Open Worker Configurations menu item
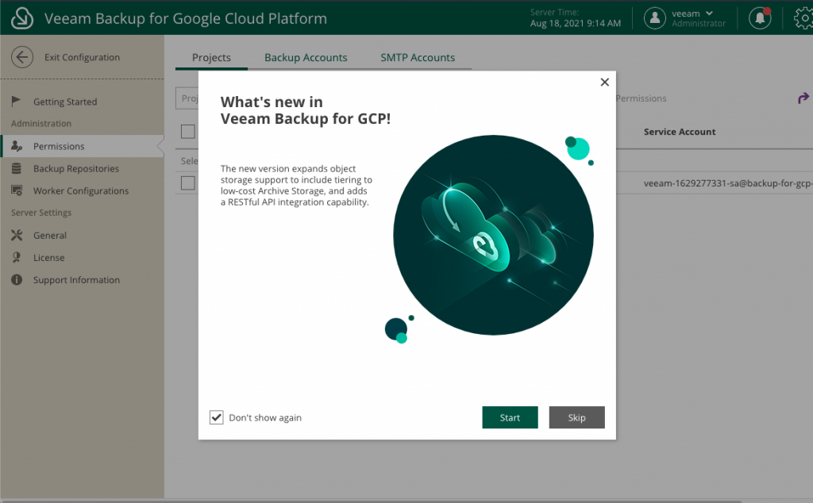 81,190
